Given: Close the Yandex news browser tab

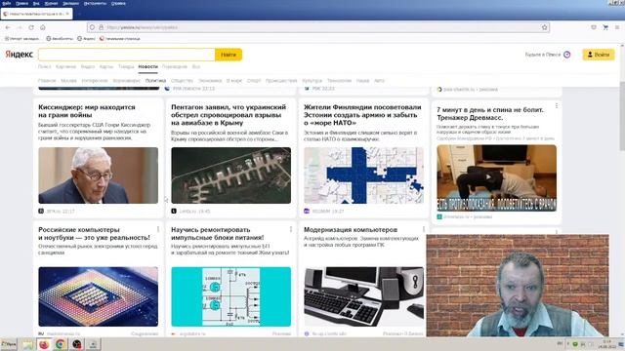Looking at the screenshot, I should click(67, 14).
